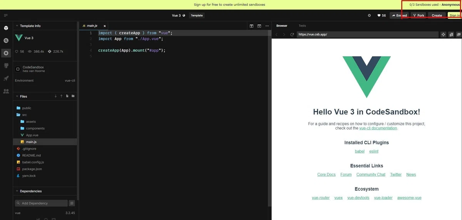
Task: Click the split editor layout icon
Action: (x=251, y=26)
